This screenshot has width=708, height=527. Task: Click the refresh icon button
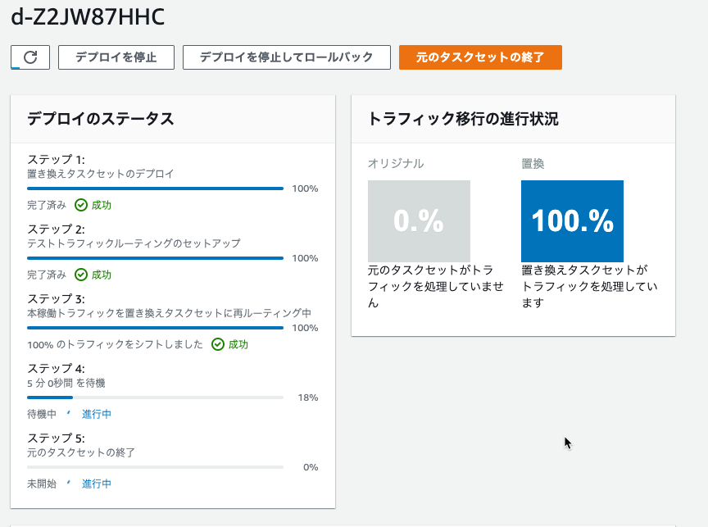pyautogui.click(x=30, y=57)
